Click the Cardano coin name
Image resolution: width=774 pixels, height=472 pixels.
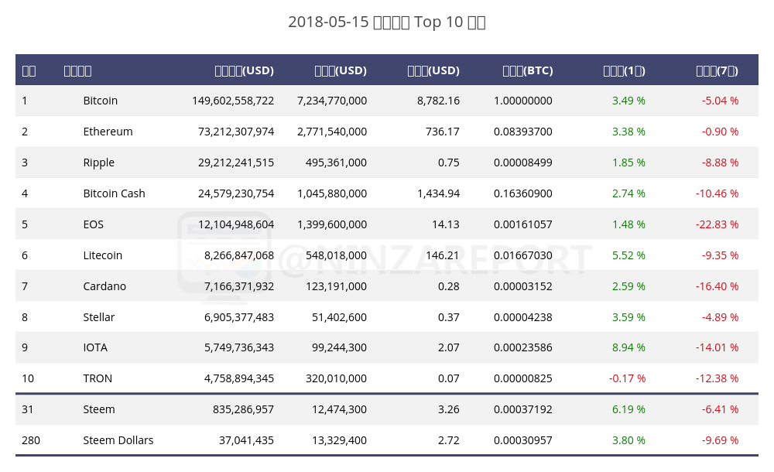(x=104, y=286)
